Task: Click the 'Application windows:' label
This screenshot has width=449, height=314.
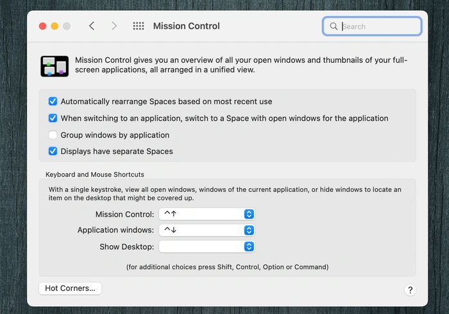Action: pyautogui.click(x=115, y=230)
